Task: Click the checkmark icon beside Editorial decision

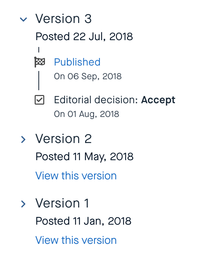Action: click(40, 100)
